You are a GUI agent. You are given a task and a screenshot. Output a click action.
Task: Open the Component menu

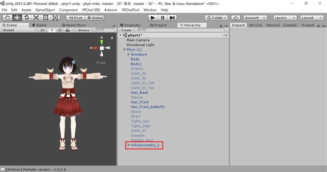(68, 10)
